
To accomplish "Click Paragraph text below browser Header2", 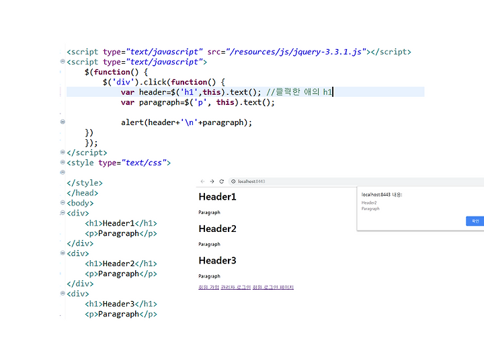I will [209, 245].
